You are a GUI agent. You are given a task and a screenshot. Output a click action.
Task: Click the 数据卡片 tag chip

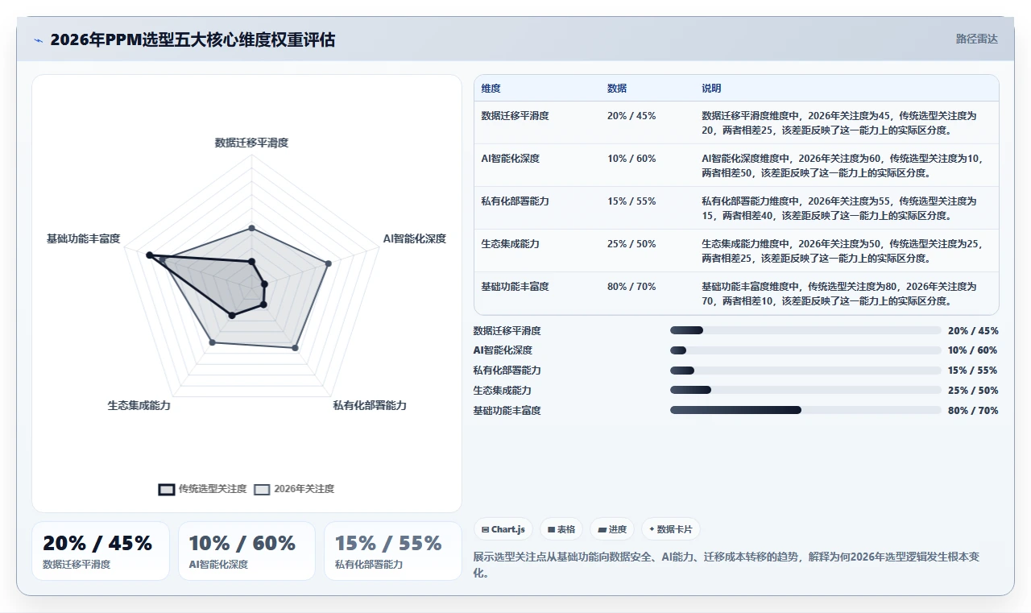click(x=671, y=529)
